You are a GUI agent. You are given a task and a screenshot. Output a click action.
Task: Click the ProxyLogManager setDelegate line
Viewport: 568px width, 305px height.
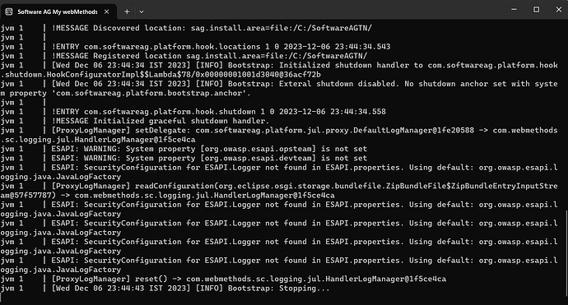click(279, 135)
